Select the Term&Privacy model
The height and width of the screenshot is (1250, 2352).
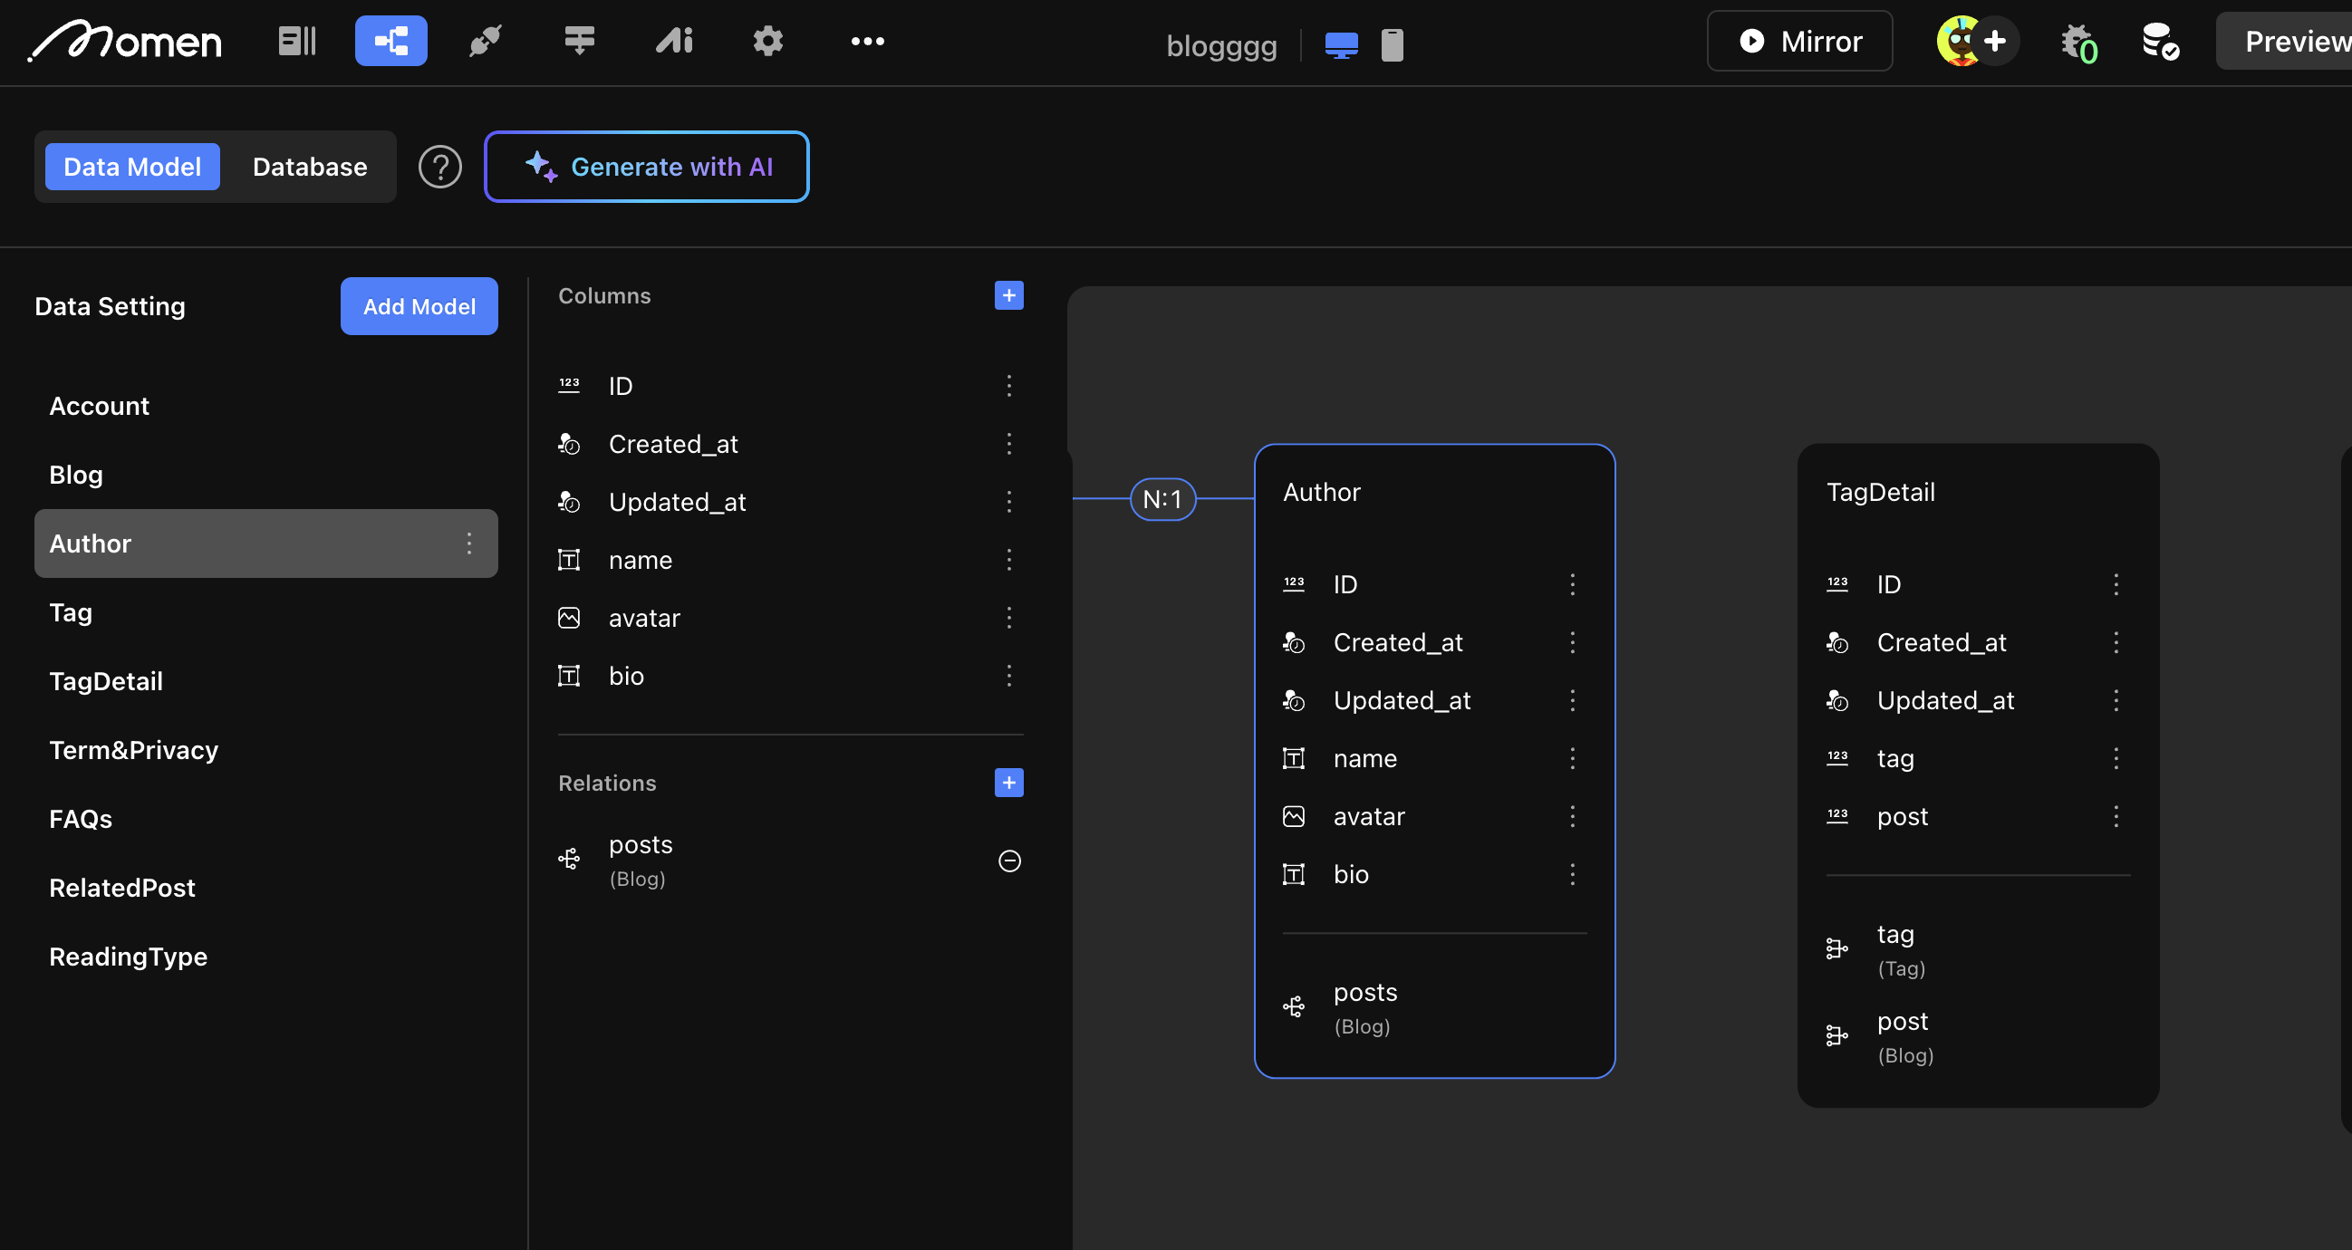pos(265,751)
